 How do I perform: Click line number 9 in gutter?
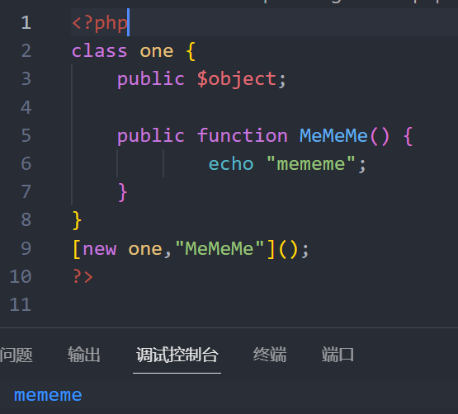pyautogui.click(x=26, y=249)
